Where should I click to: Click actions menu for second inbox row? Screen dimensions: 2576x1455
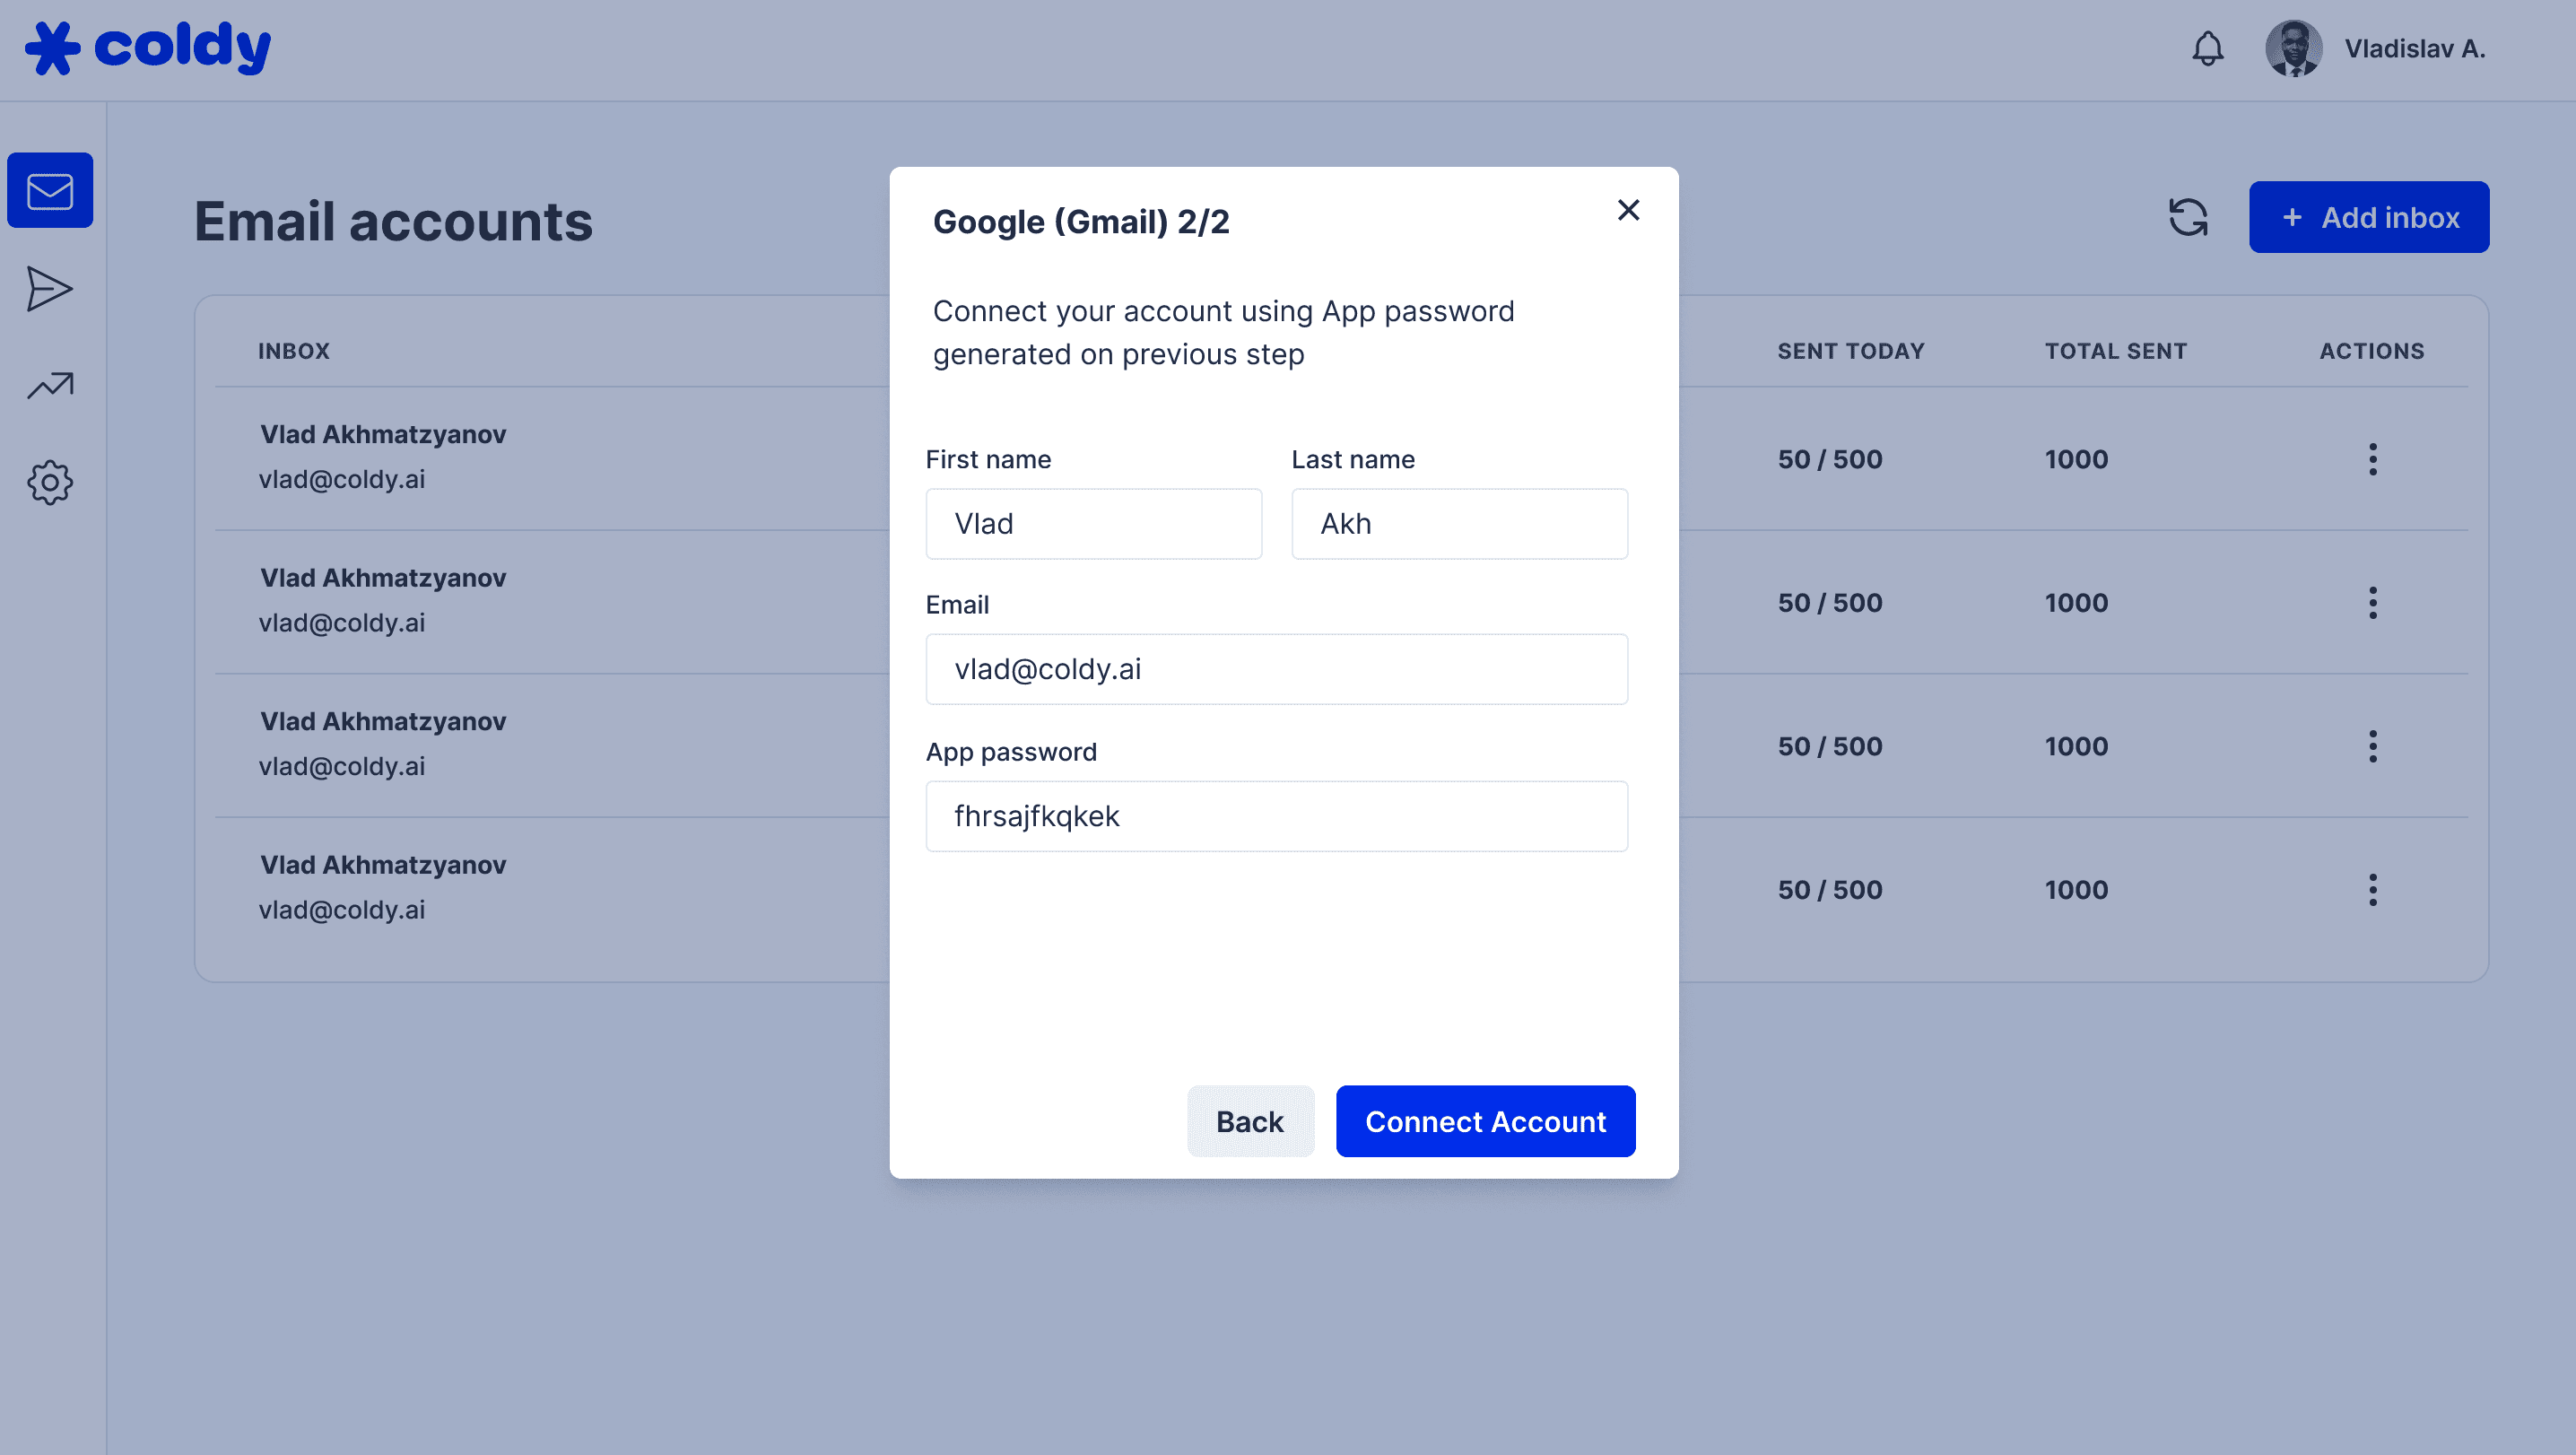coord(2372,602)
